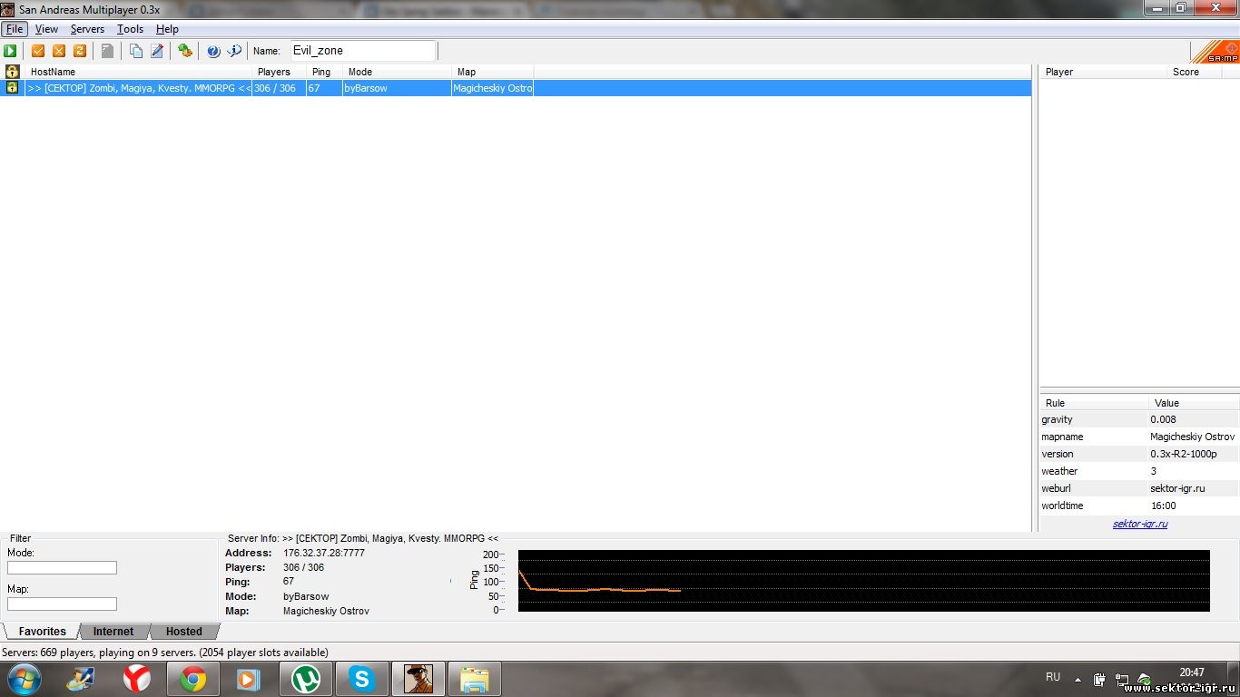Click the Value column header

(x=1195, y=403)
